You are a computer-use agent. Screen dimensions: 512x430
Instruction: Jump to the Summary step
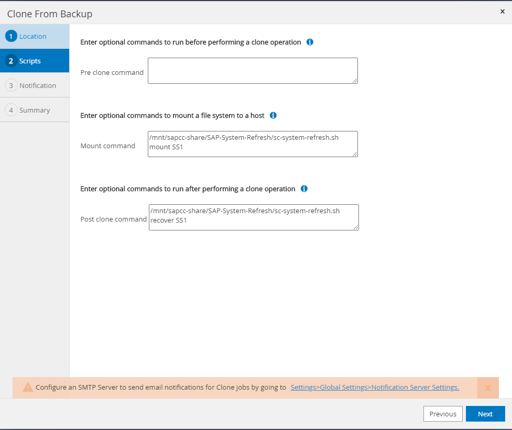point(35,110)
